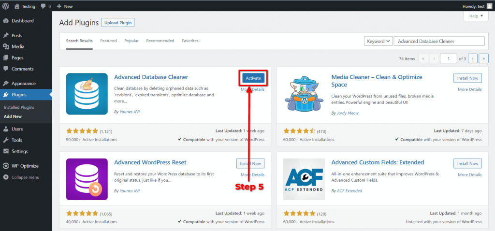Install the Media Cleaner plugin
The height and width of the screenshot is (231, 495).
click(467, 78)
